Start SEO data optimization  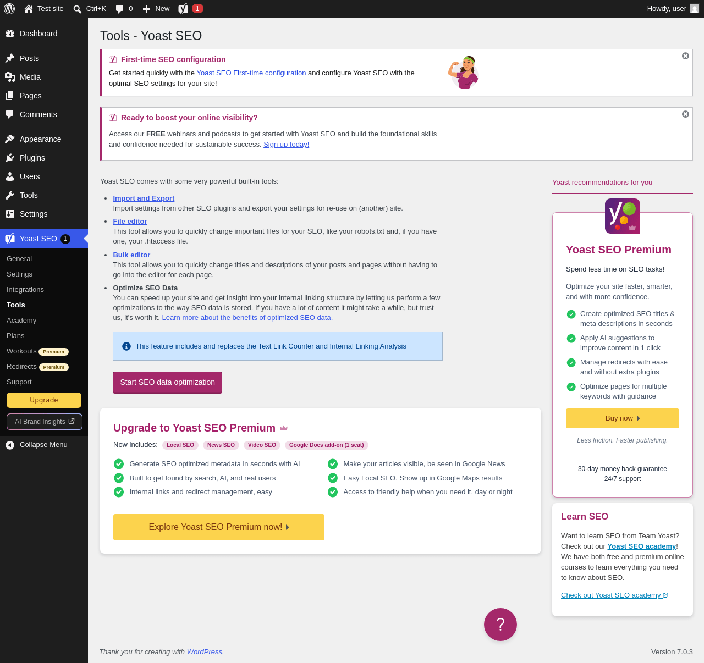tap(167, 383)
